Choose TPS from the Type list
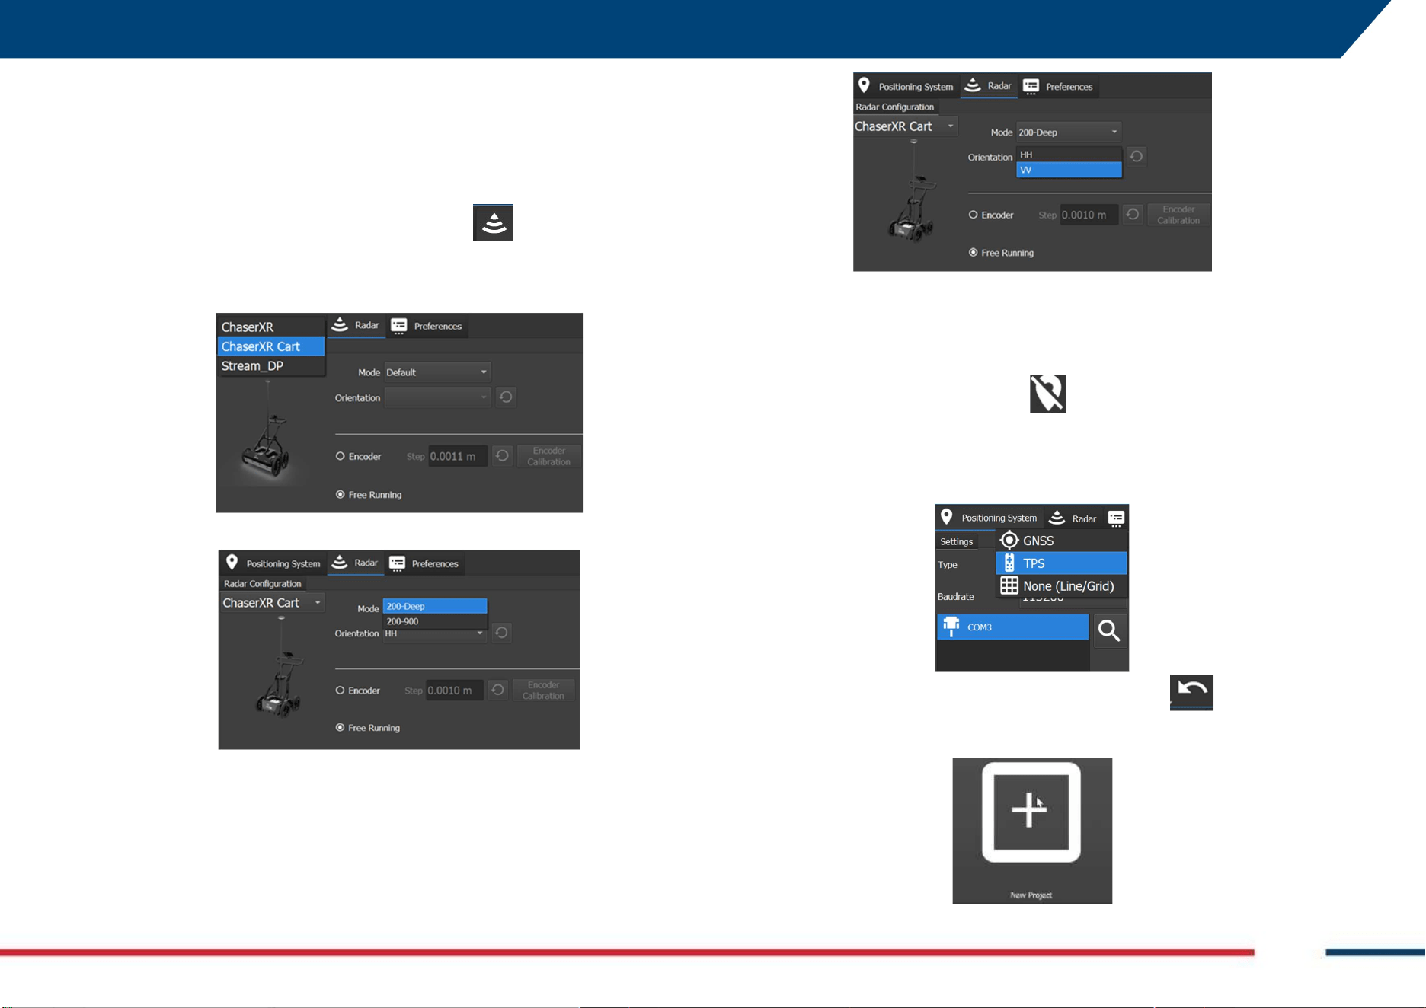Viewport: 1426px width, 1008px height. [x=1061, y=563]
